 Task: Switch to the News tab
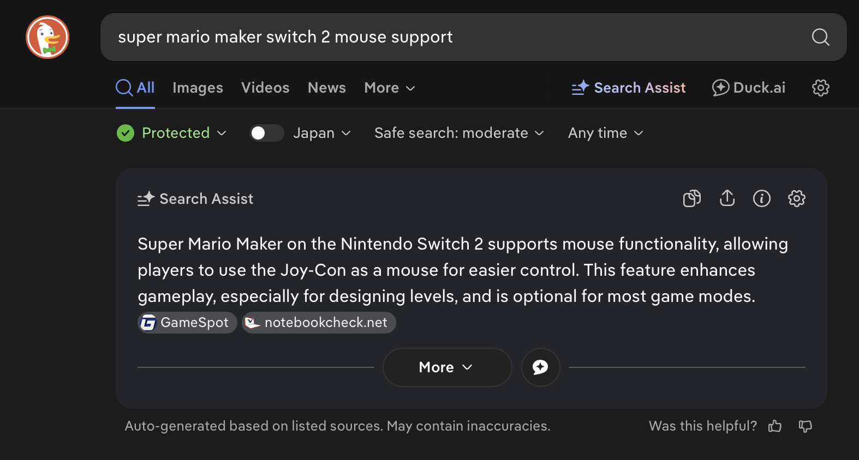326,88
